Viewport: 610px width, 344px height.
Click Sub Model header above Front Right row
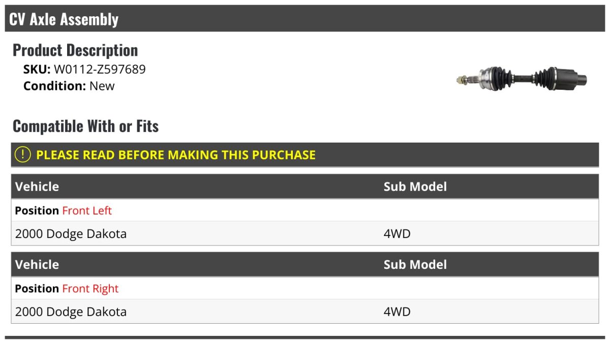pos(415,264)
